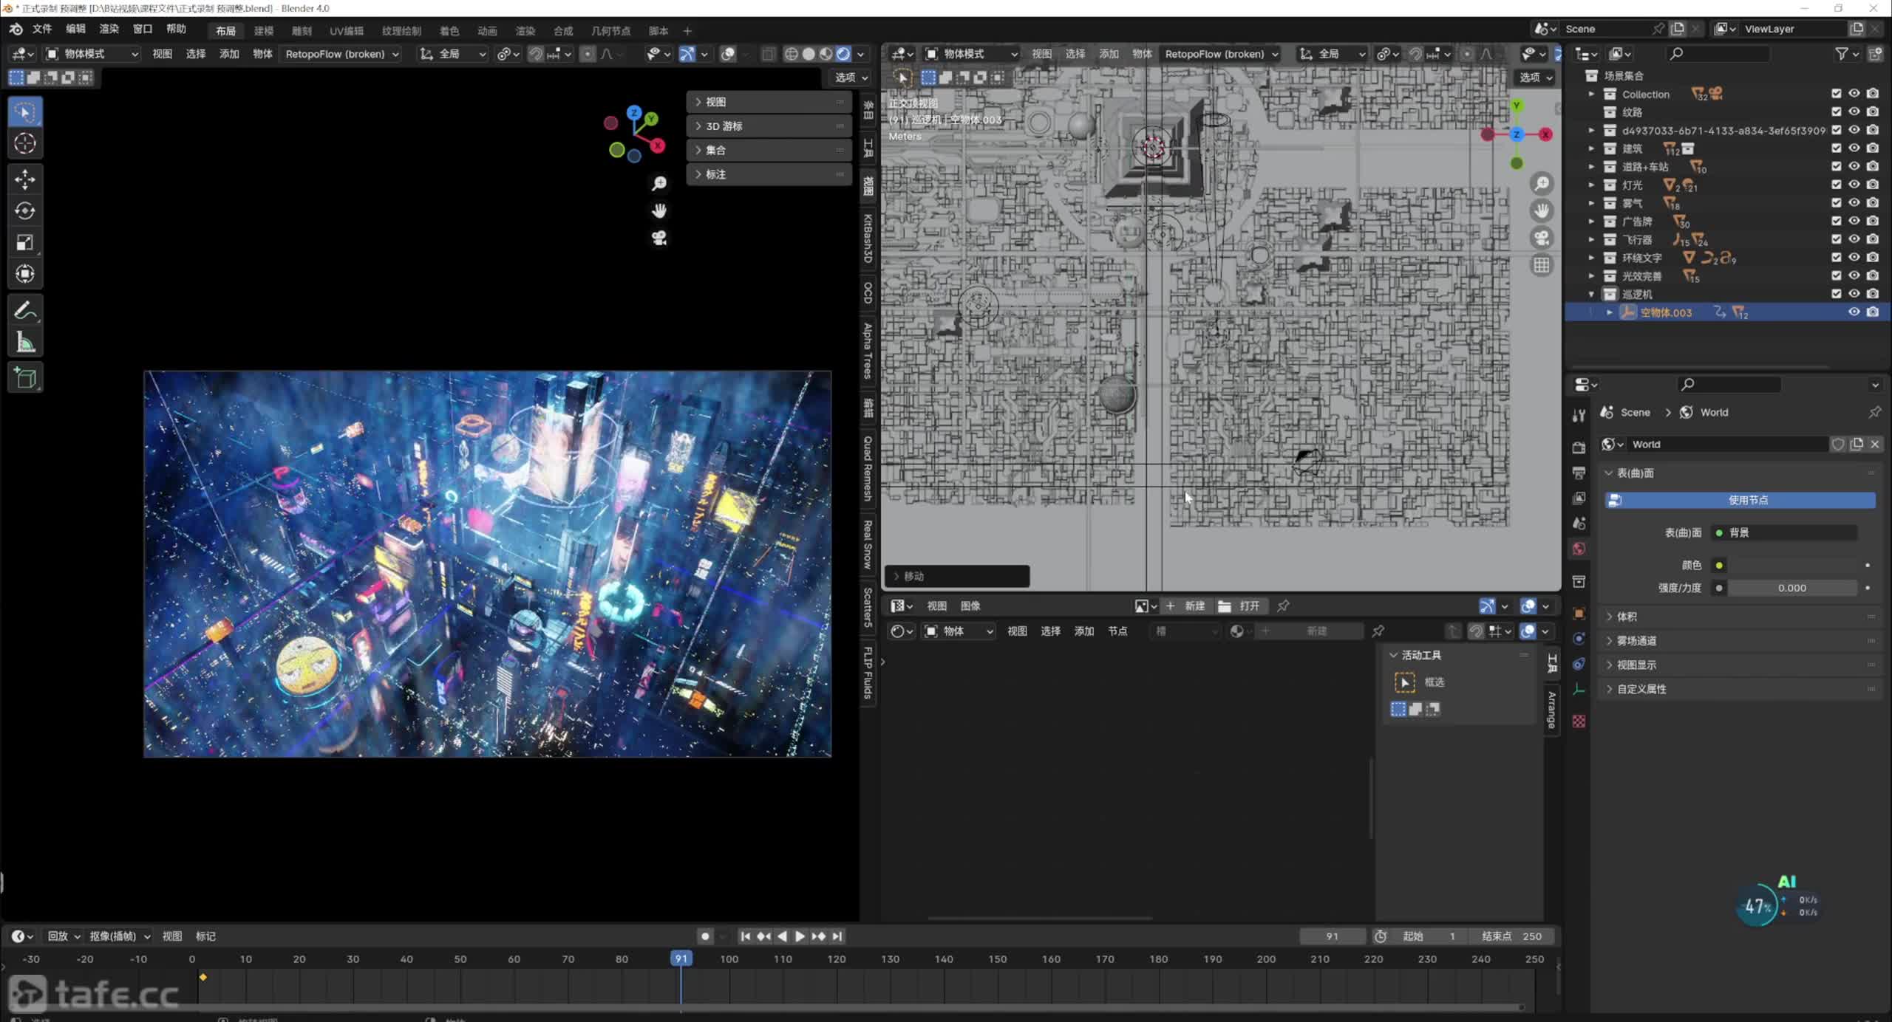Open the Texture properties tab
The height and width of the screenshot is (1022, 1892).
pos(1579,721)
